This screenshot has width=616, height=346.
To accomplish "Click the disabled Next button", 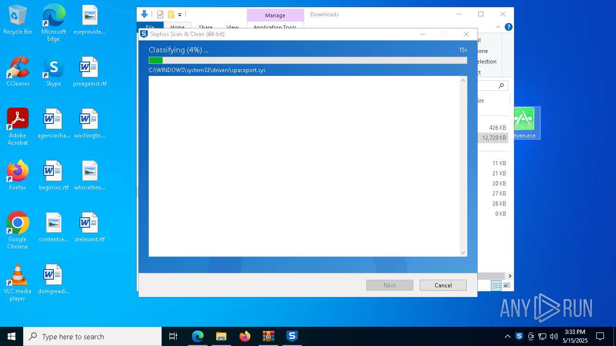I will click(x=389, y=285).
